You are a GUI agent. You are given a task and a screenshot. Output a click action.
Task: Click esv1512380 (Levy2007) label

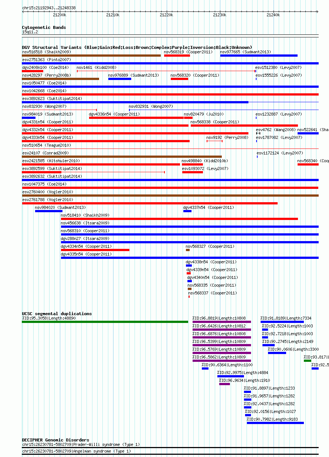pyautogui.click(x=279, y=68)
